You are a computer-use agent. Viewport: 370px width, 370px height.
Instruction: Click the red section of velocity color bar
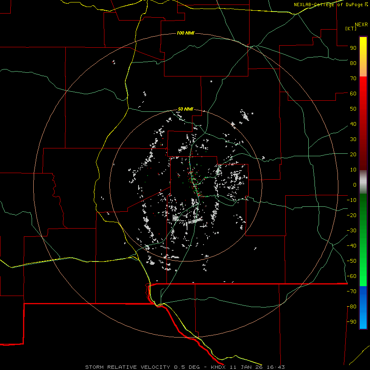pos(363,123)
